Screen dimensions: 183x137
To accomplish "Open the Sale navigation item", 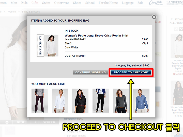I will pos(140,3).
